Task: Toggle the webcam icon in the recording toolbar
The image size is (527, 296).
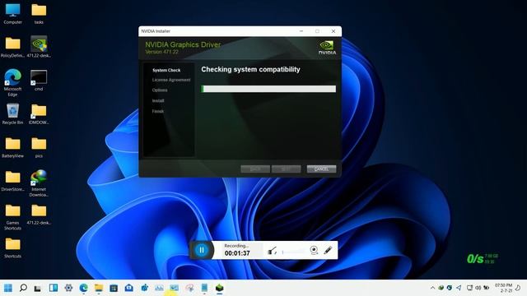Action: click(314, 250)
